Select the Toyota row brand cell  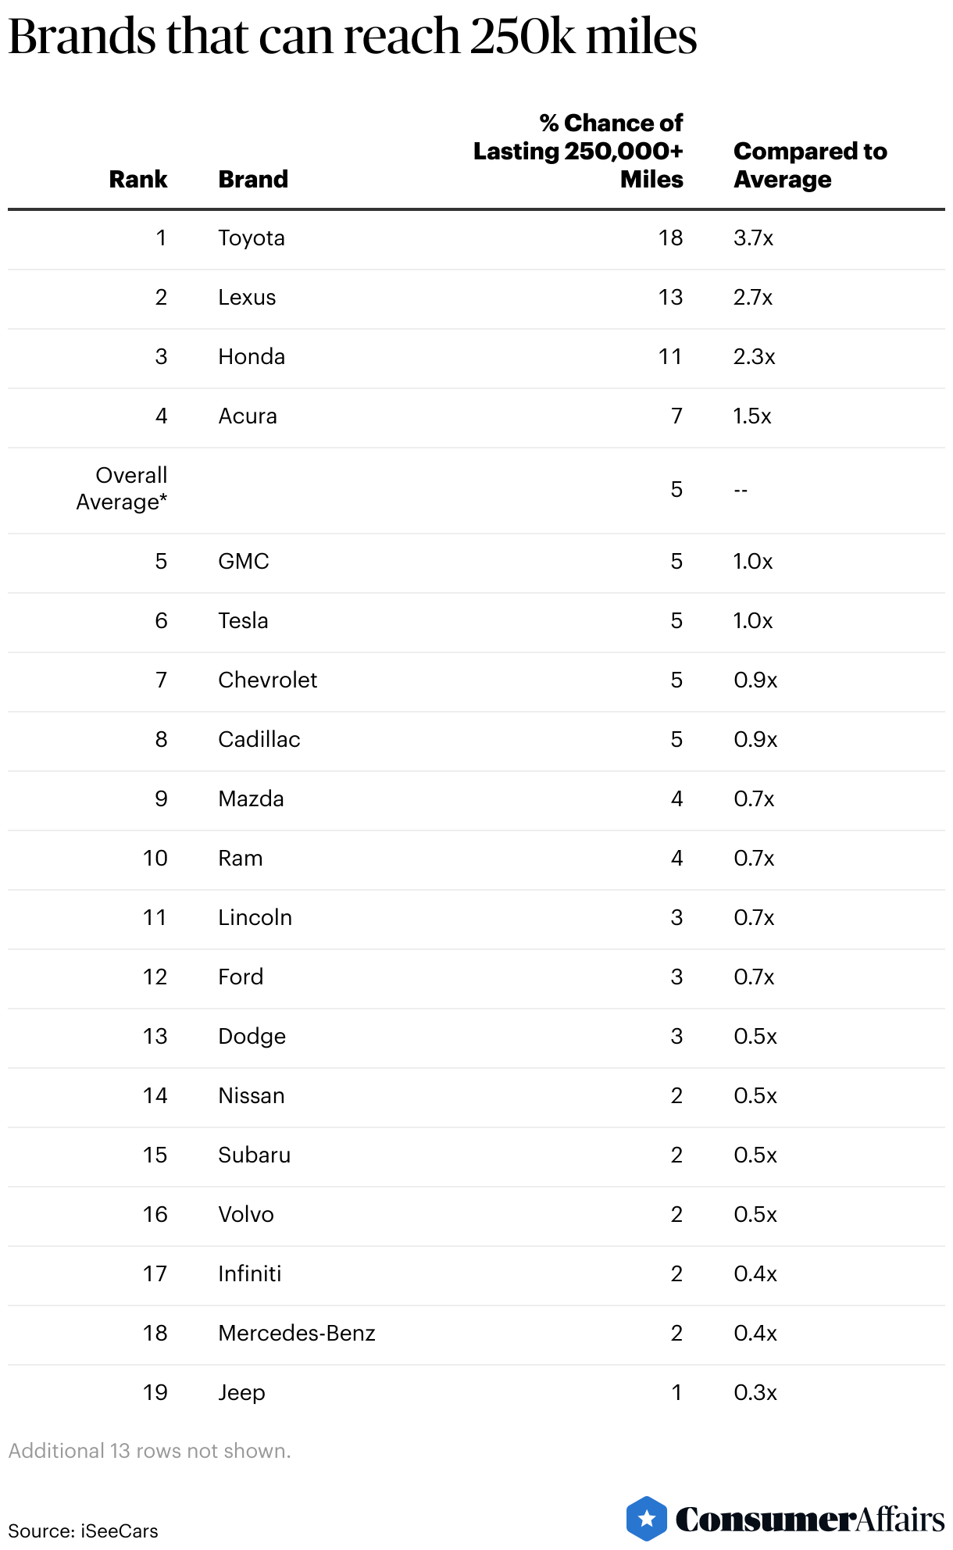coord(252,237)
